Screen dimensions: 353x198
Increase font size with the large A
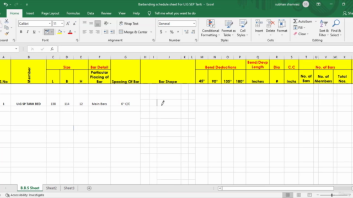point(68,23)
